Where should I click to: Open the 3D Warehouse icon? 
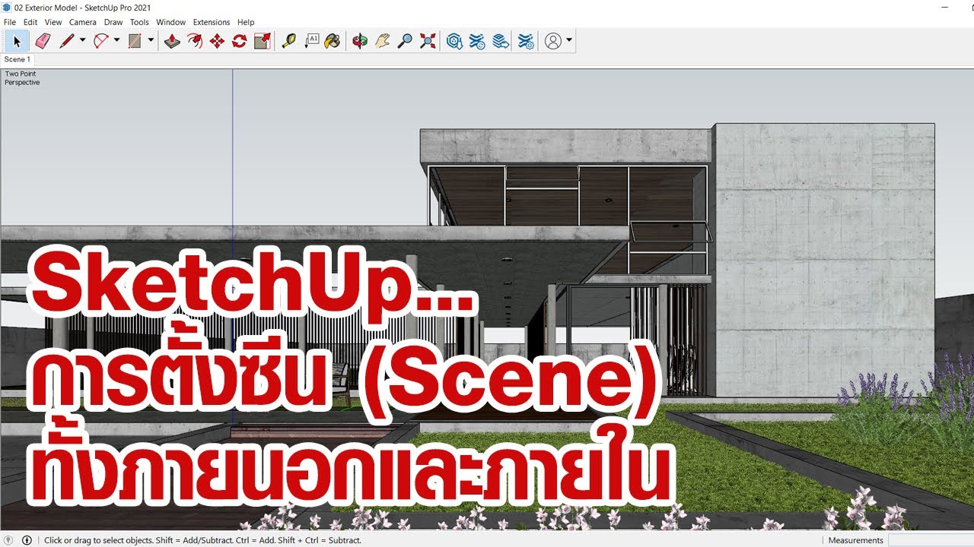[x=454, y=41]
